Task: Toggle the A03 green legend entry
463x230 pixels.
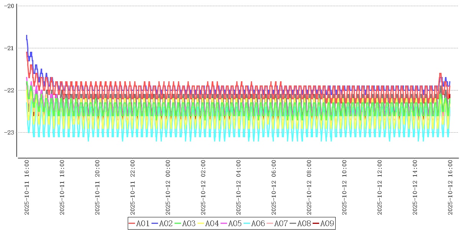Action: (185, 223)
